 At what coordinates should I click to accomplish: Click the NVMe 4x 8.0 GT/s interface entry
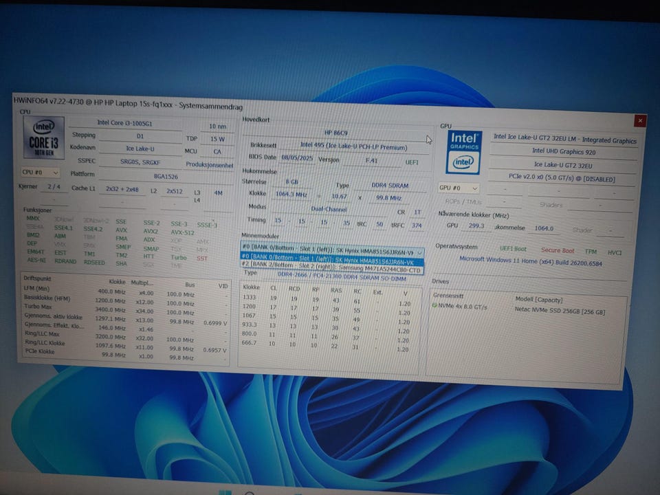(462, 307)
